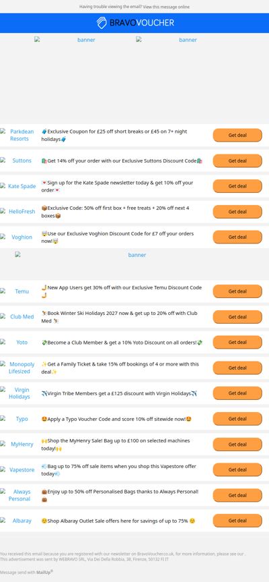Click Get deal for Suttons offer
The image size is (269, 582).
tap(237, 161)
